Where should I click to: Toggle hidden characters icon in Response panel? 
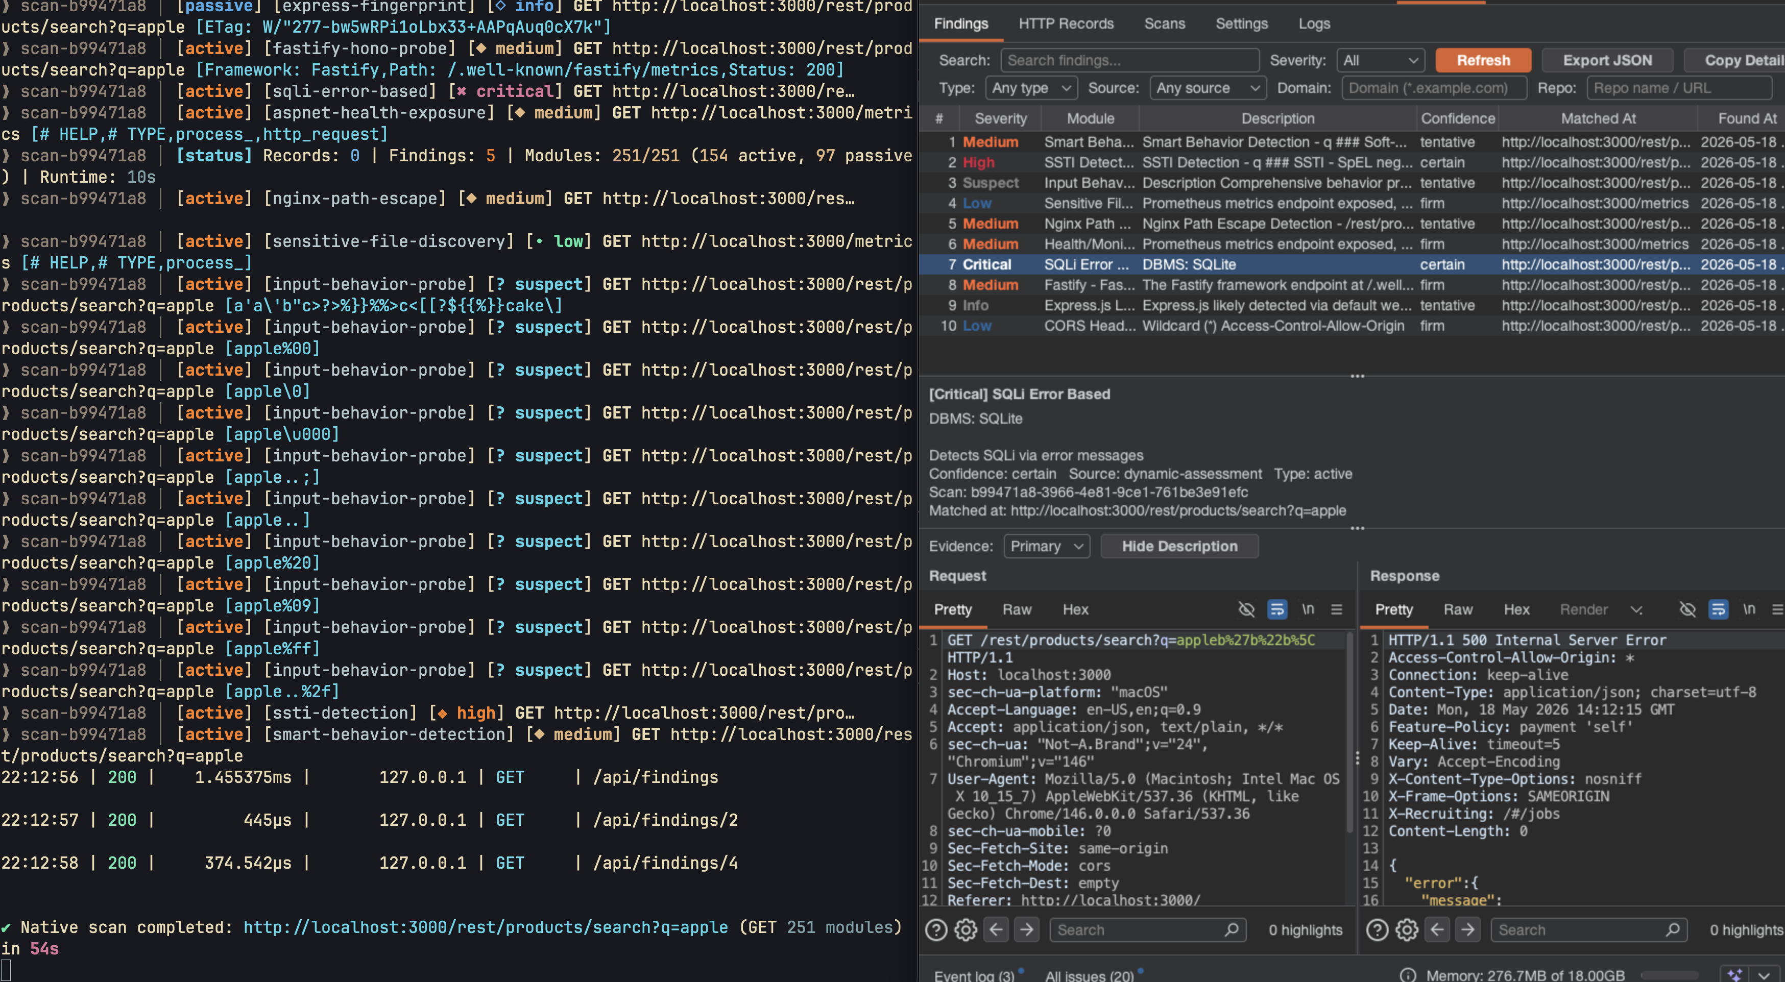1687,609
